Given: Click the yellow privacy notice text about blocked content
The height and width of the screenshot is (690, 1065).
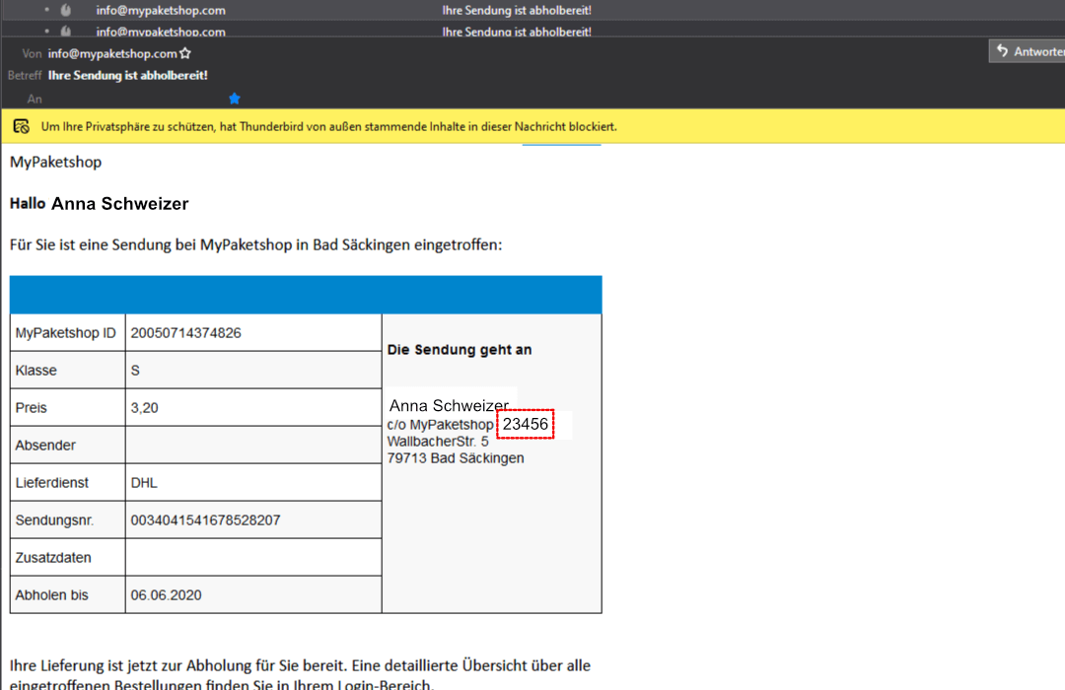Looking at the screenshot, I should click(328, 126).
